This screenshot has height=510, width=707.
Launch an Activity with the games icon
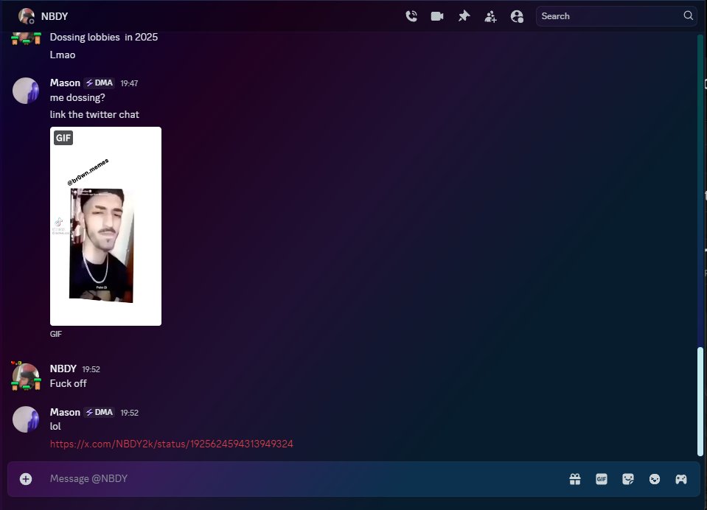pyautogui.click(x=680, y=479)
